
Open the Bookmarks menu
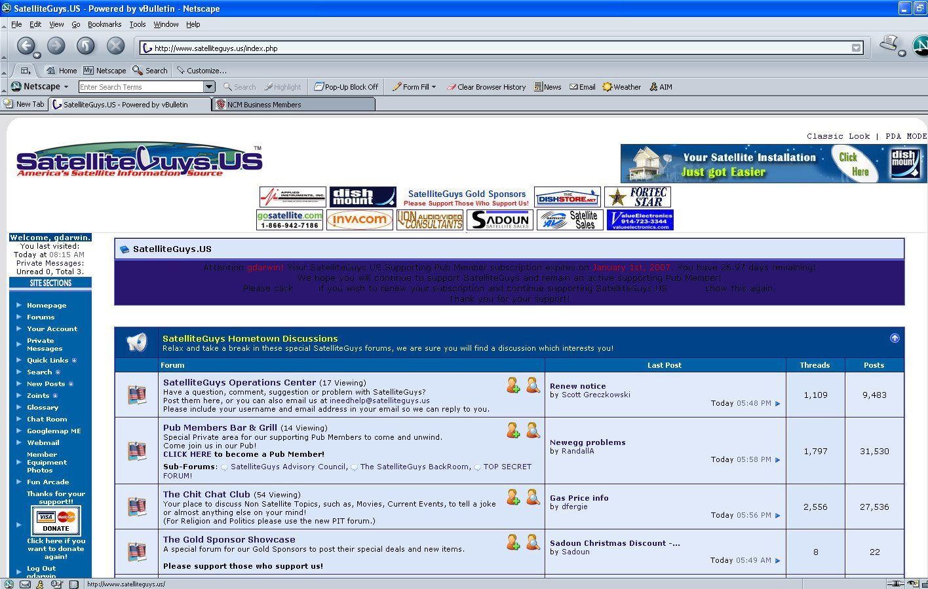coord(104,24)
